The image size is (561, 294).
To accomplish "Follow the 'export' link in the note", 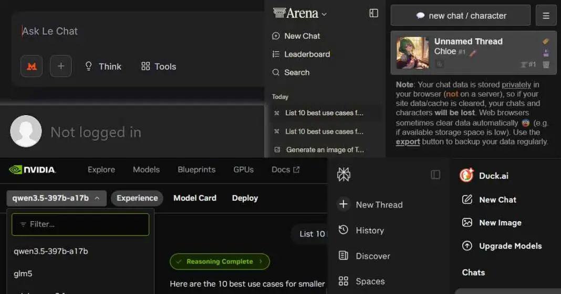I will [x=408, y=141].
